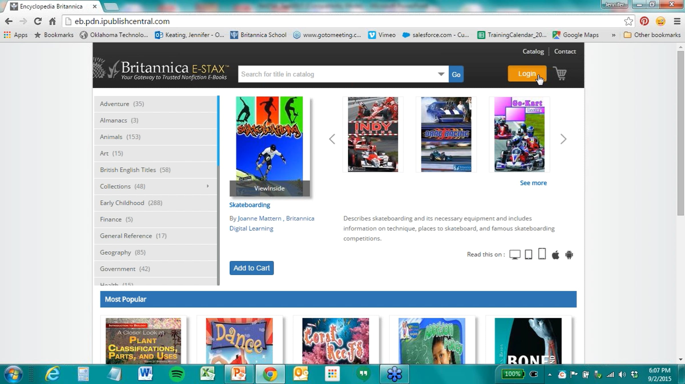Screen dimensions: 685x384
Task: Open the Coral Reefs book cover
Action: [335, 341]
